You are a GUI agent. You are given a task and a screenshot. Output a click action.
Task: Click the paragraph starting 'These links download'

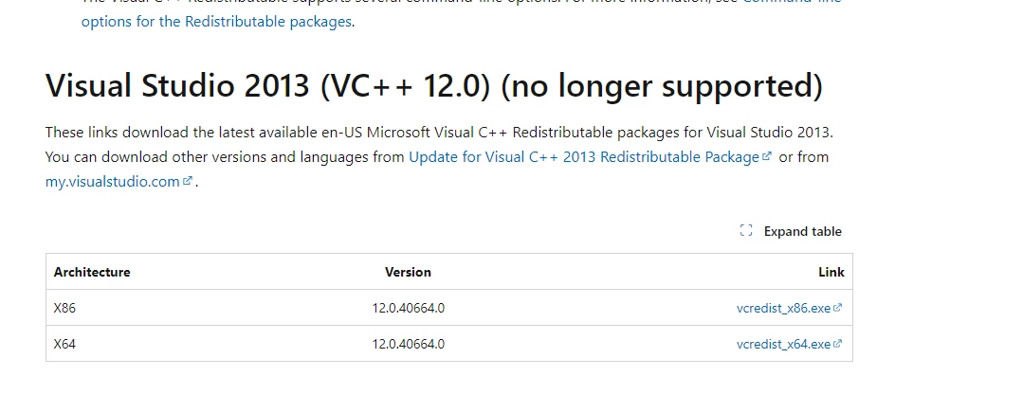[440, 157]
